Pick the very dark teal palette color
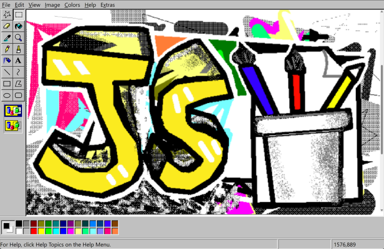 (x=85, y=223)
